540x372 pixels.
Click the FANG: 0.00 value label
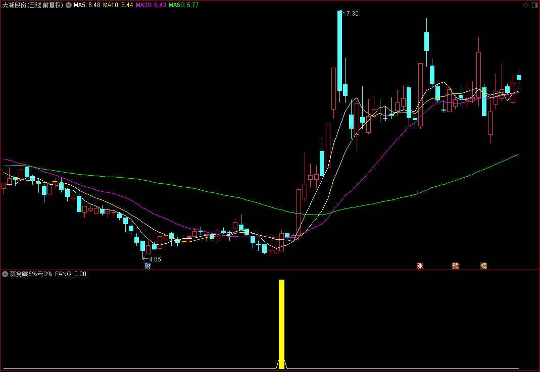tap(71, 274)
